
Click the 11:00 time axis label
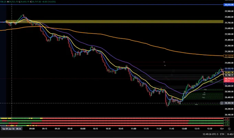(x=134, y=129)
